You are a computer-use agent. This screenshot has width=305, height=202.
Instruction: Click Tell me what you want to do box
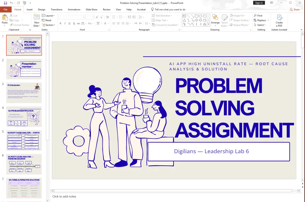coord(168,9)
